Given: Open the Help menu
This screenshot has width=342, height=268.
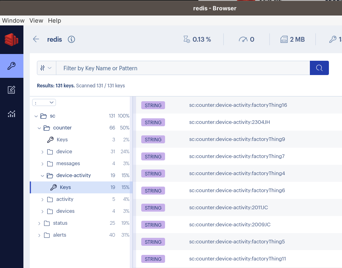Looking at the screenshot, I should click(x=54, y=21).
